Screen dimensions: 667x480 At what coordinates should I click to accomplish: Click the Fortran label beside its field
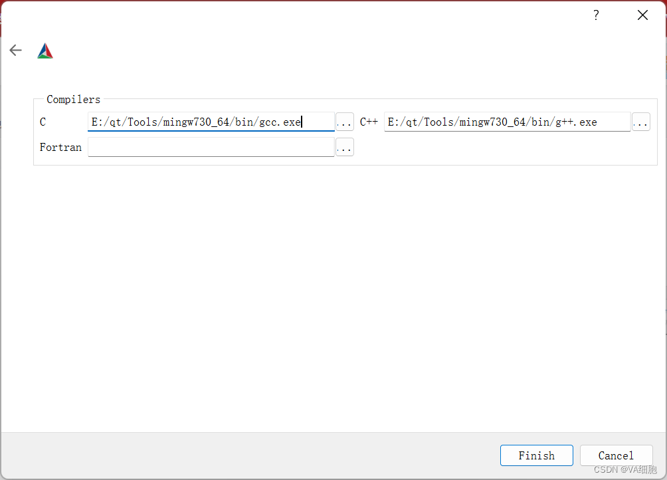click(x=60, y=147)
